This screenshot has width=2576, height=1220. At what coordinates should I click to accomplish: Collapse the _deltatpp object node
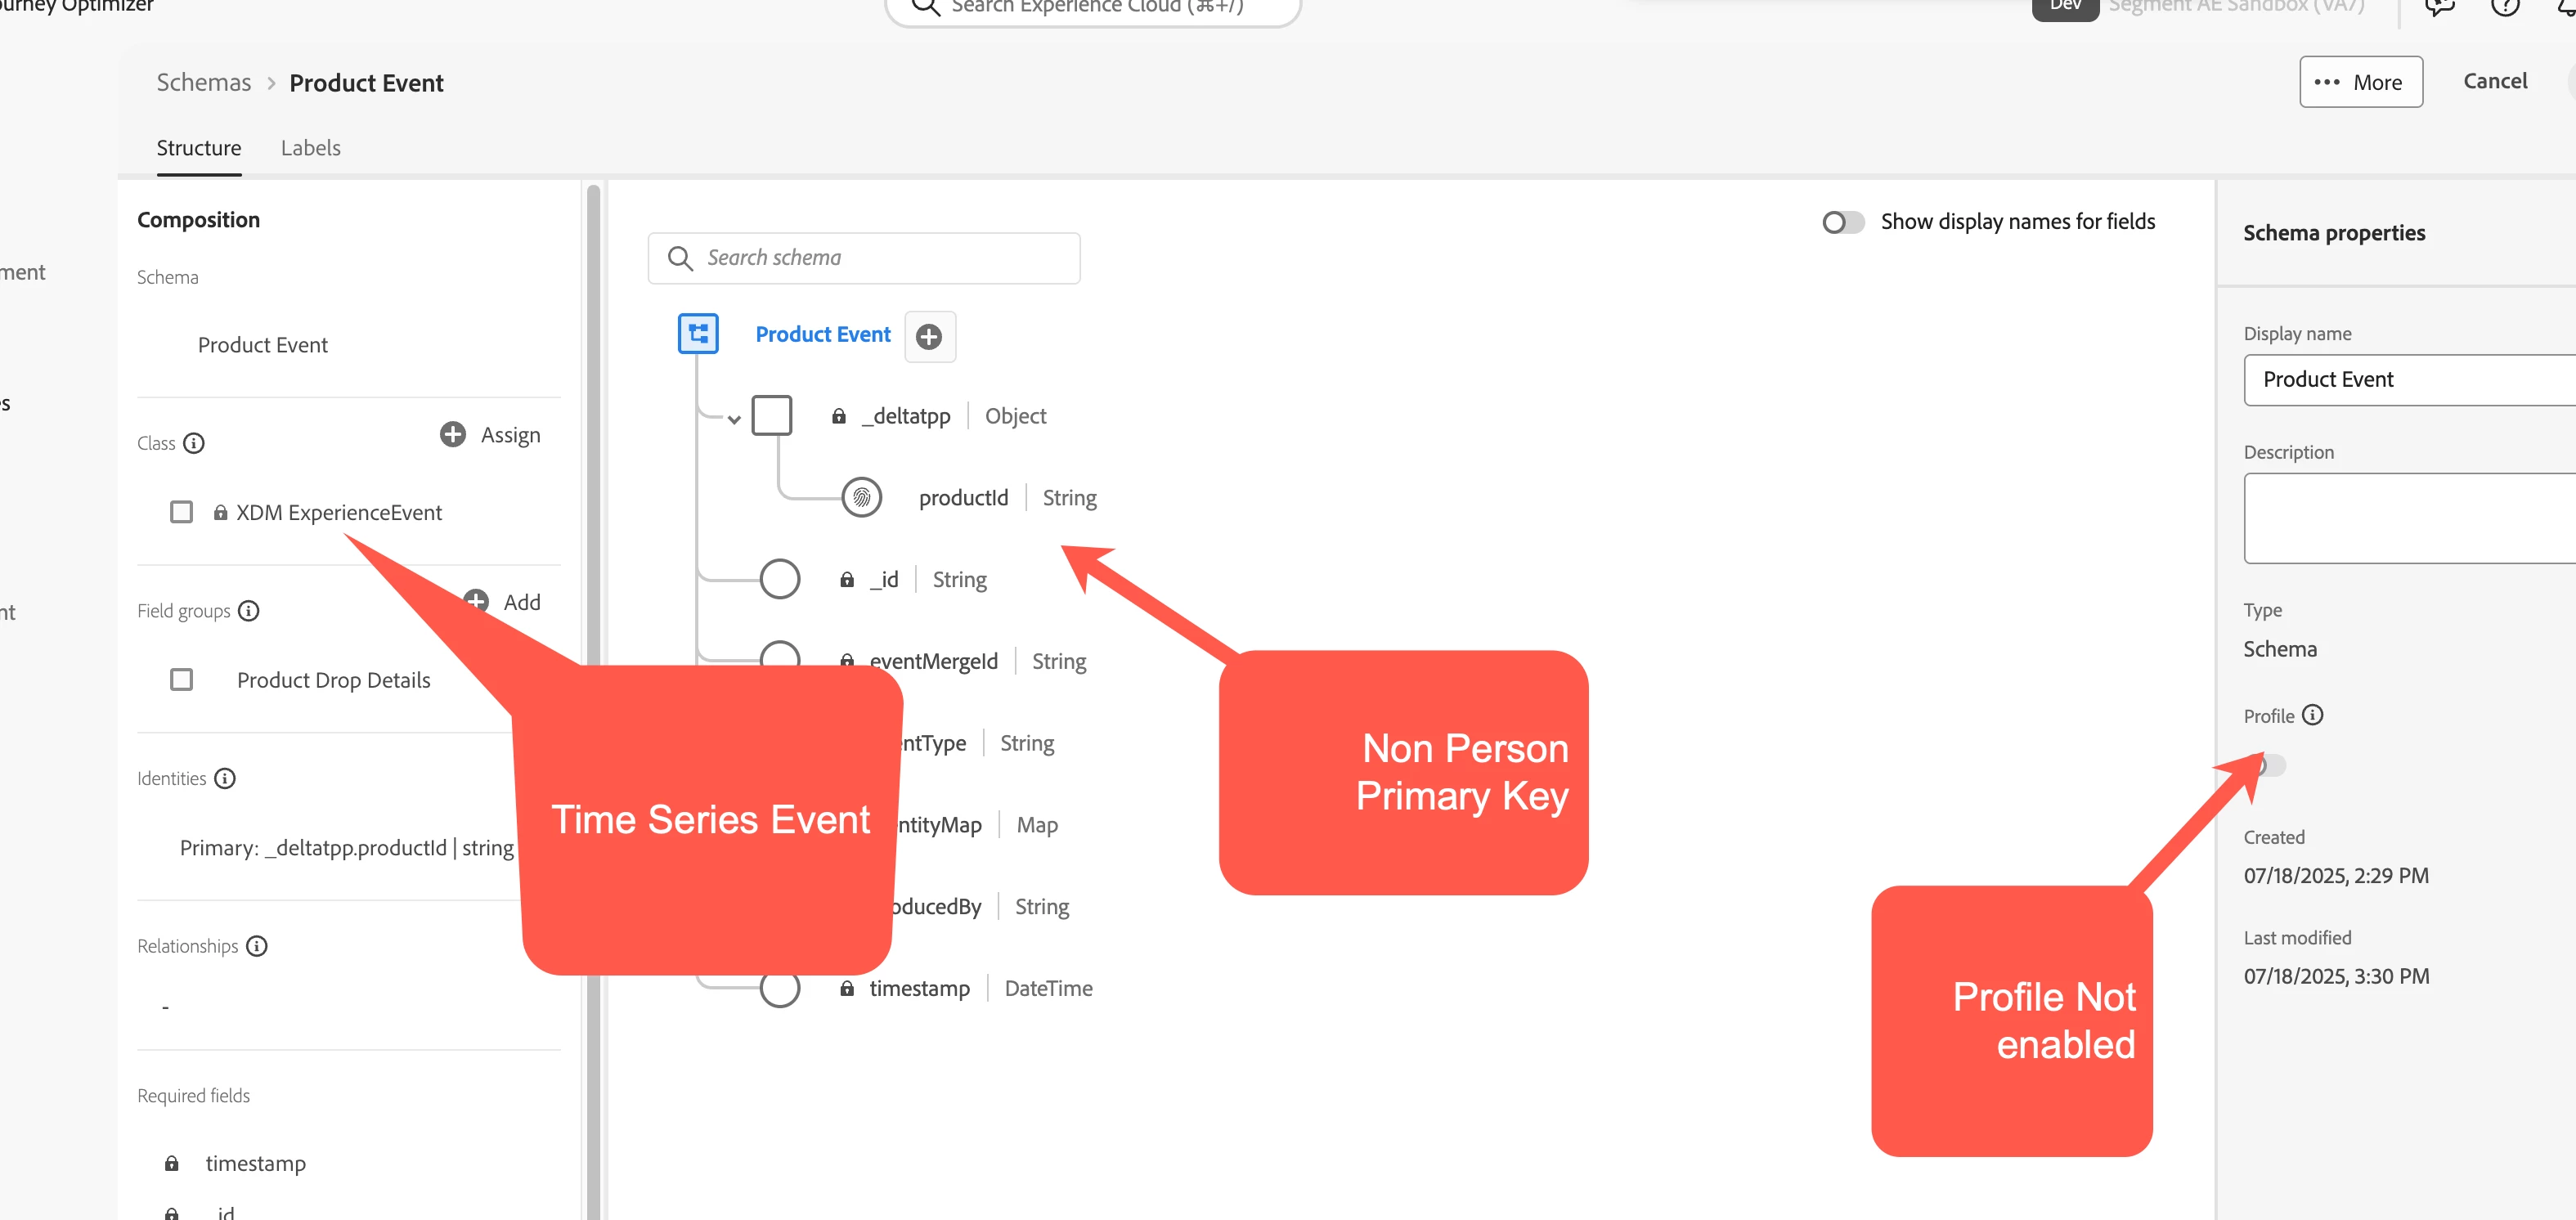(734, 420)
